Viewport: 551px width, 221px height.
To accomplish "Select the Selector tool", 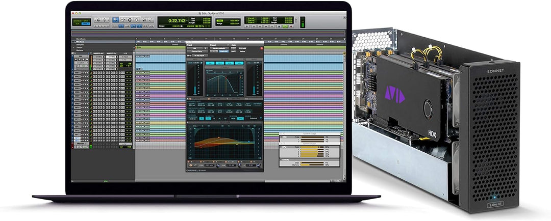I will point(130,20).
